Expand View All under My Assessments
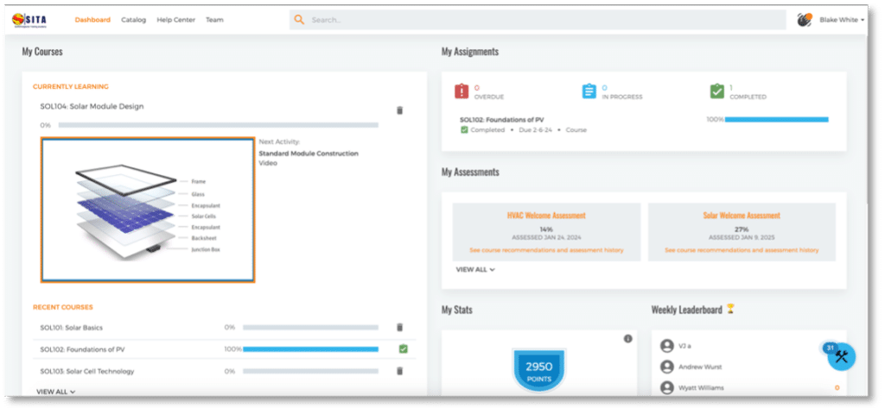The image size is (885, 414). click(x=475, y=269)
